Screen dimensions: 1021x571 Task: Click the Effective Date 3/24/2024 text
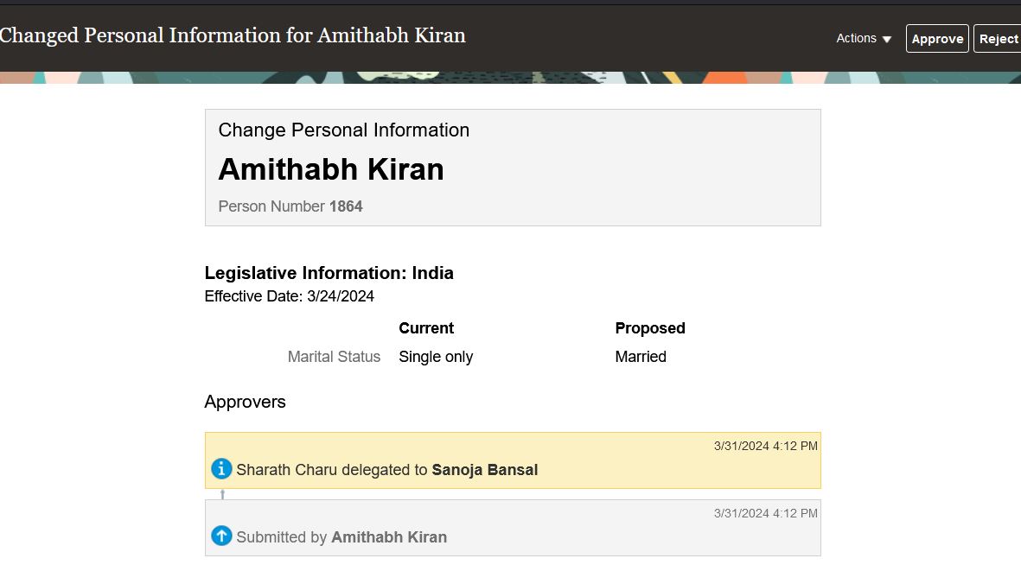point(289,296)
